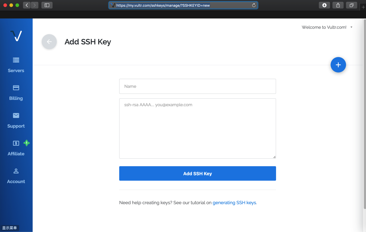Click into the SSH key text area
The height and width of the screenshot is (232, 366).
click(197, 128)
